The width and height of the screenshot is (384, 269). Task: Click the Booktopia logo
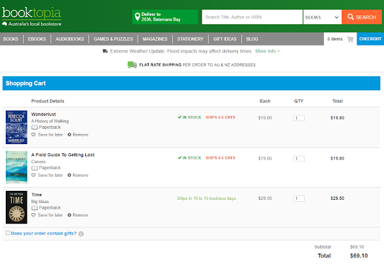click(x=31, y=17)
